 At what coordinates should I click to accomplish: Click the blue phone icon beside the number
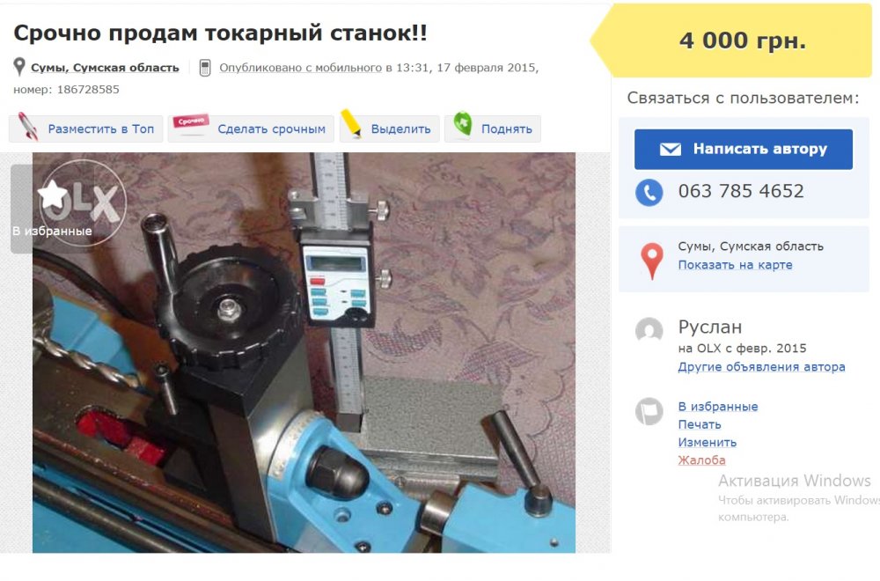point(649,193)
